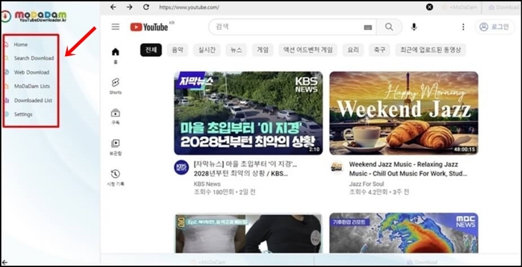
Task: Open the KBS News 자막뉴스 video thumbnail
Action: tap(249, 113)
